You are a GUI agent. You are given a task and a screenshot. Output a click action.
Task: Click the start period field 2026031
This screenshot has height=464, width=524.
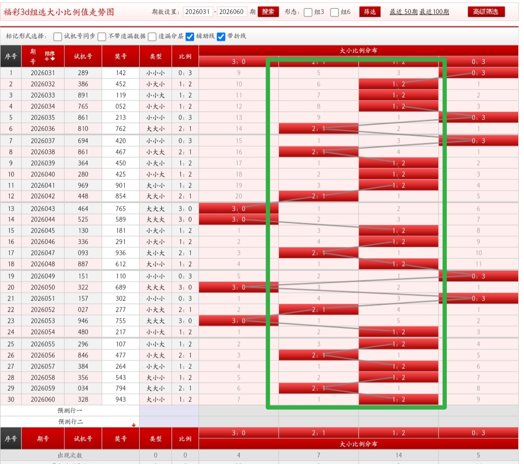198,12
